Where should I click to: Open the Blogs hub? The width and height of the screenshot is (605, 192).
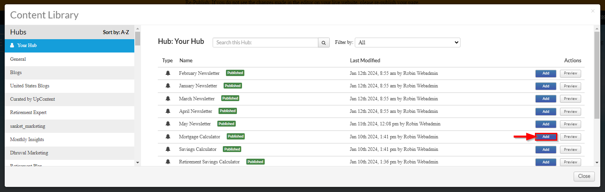(x=69, y=72)
